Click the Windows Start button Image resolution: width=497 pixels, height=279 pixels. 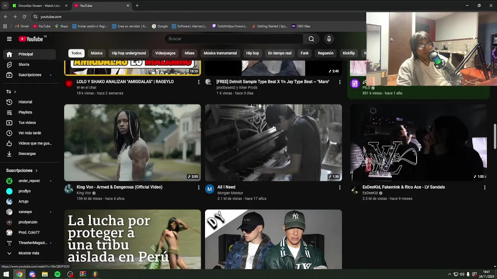6,274
